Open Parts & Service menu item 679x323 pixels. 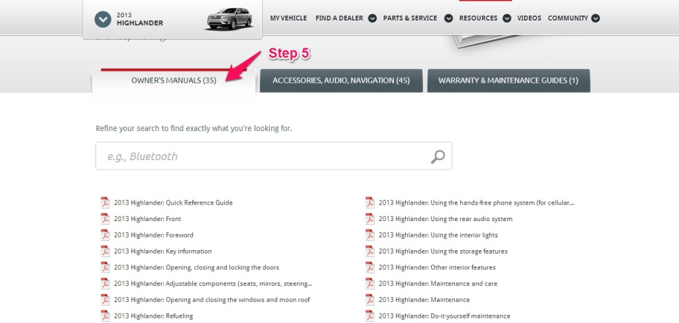[410, 18]
